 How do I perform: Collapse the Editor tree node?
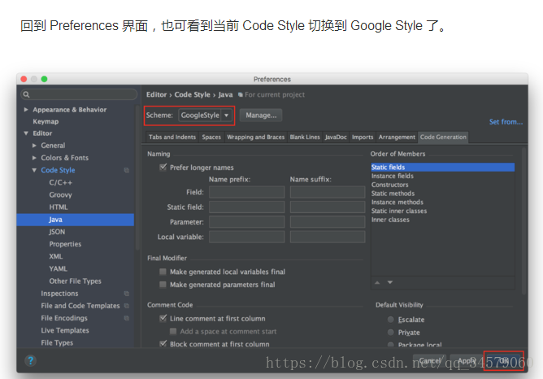coord(26,133)
